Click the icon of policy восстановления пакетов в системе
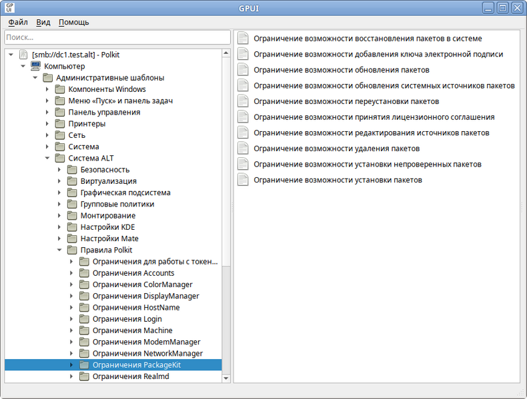 coord(243,38)
